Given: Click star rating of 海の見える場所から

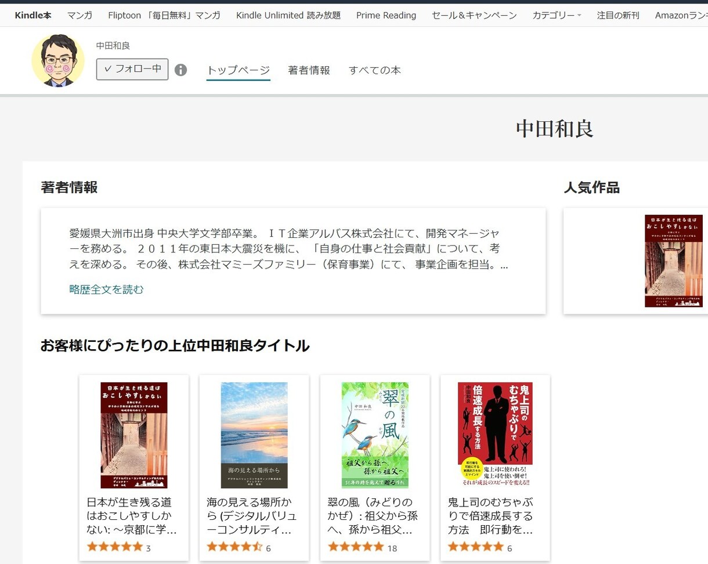Looking at the screenshot, I should point(235,547).
